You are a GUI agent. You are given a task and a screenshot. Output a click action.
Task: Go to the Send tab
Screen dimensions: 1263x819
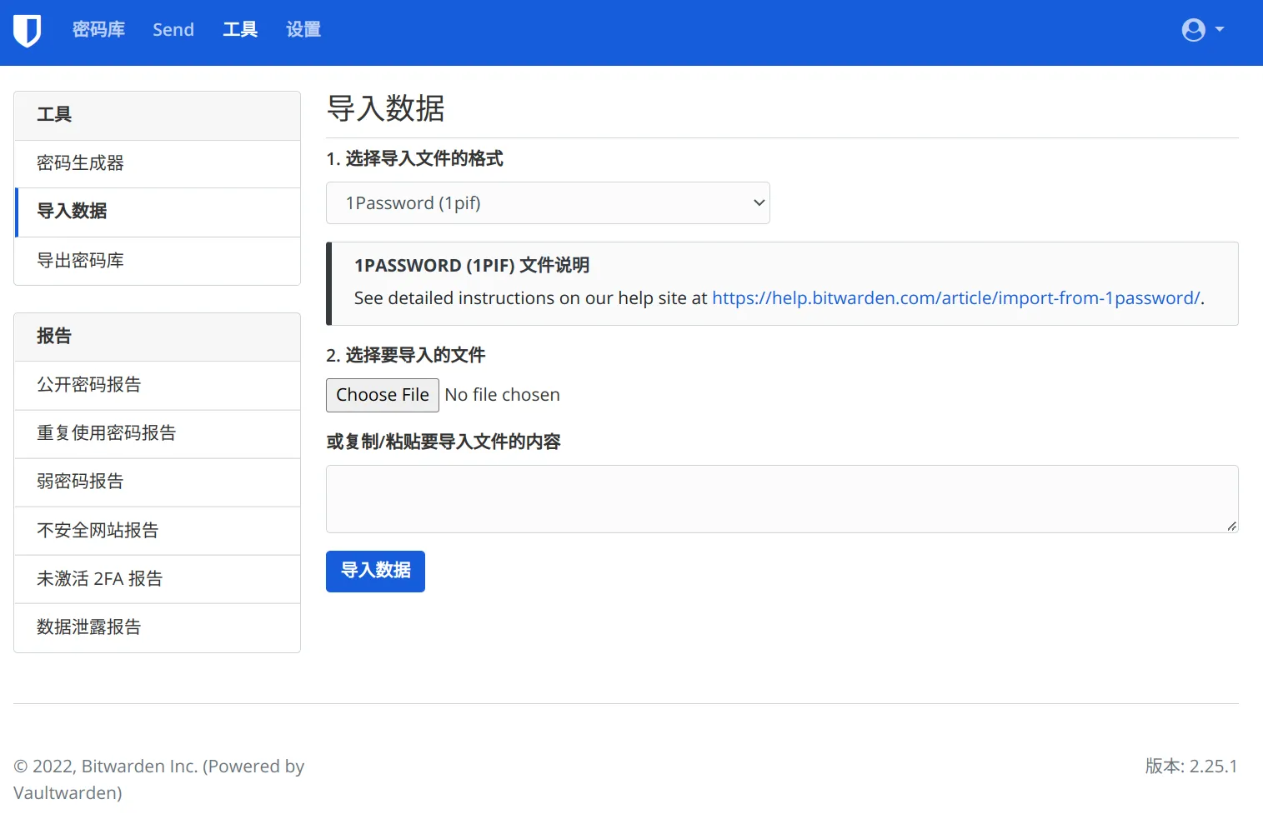click(x=173, y=30)
